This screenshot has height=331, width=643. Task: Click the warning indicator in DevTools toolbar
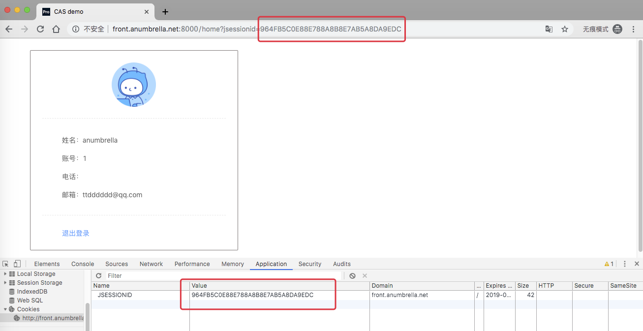click(609, 264)
